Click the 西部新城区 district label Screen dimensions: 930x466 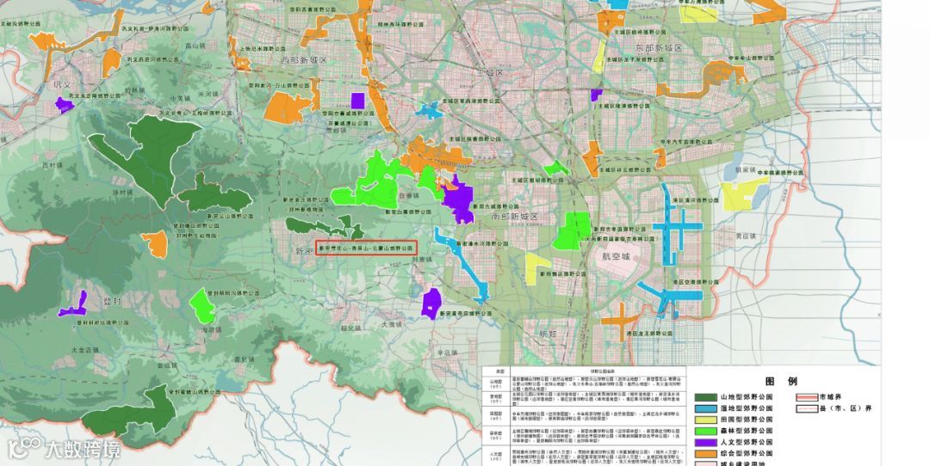tap(304, 60)
